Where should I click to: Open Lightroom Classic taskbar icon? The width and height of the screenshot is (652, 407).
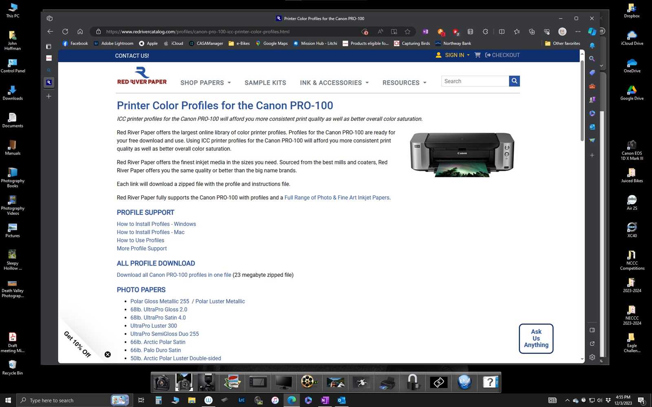tap(242, 400)
